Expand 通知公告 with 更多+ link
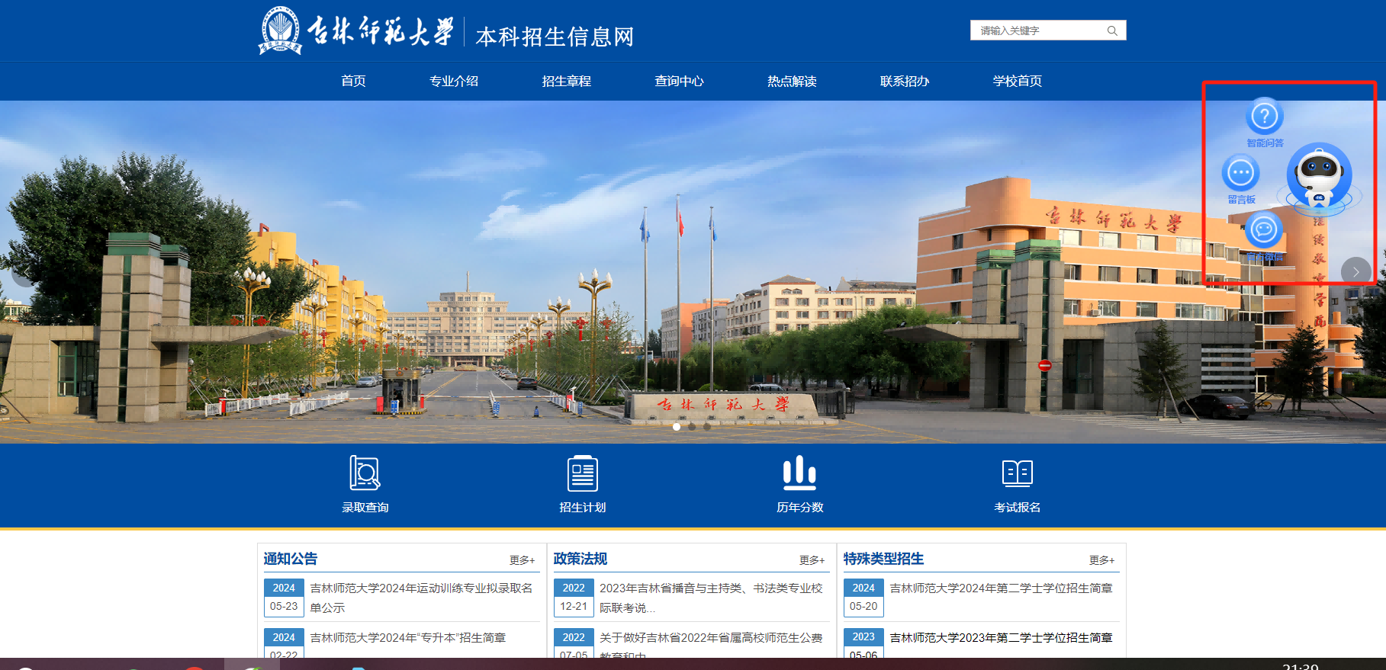 pos(522,560)
